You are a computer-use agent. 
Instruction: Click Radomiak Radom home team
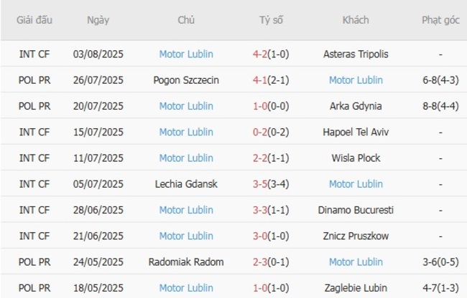click(x=186, y=262)
